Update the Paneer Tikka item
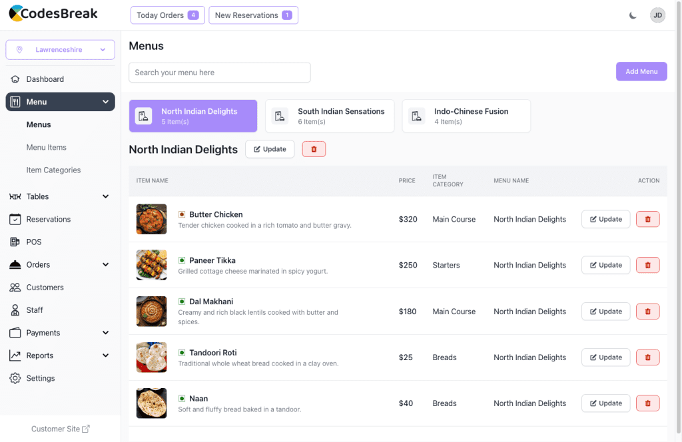 pyautogui.click(x=605, y=265)
